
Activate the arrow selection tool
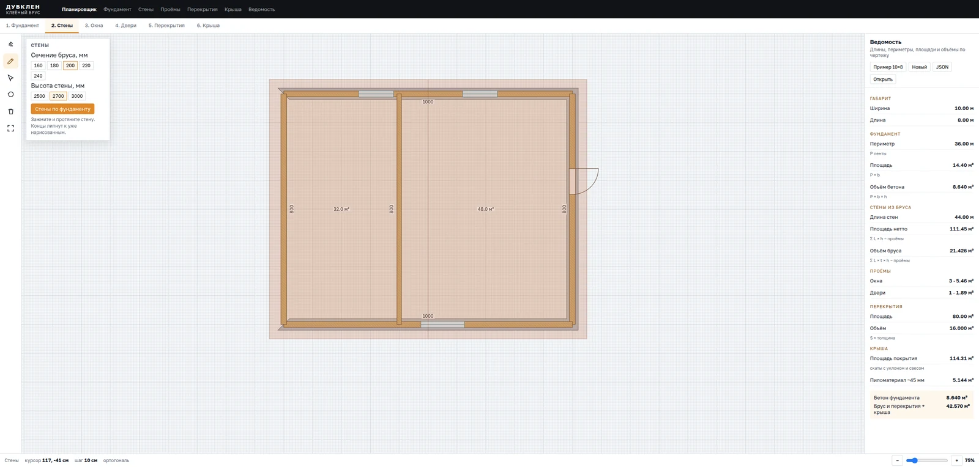(10, 78)
